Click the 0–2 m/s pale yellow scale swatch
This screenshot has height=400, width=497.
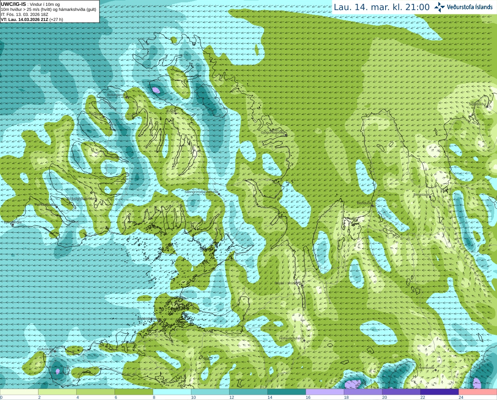pyautogui.click(x=19, y=392)
